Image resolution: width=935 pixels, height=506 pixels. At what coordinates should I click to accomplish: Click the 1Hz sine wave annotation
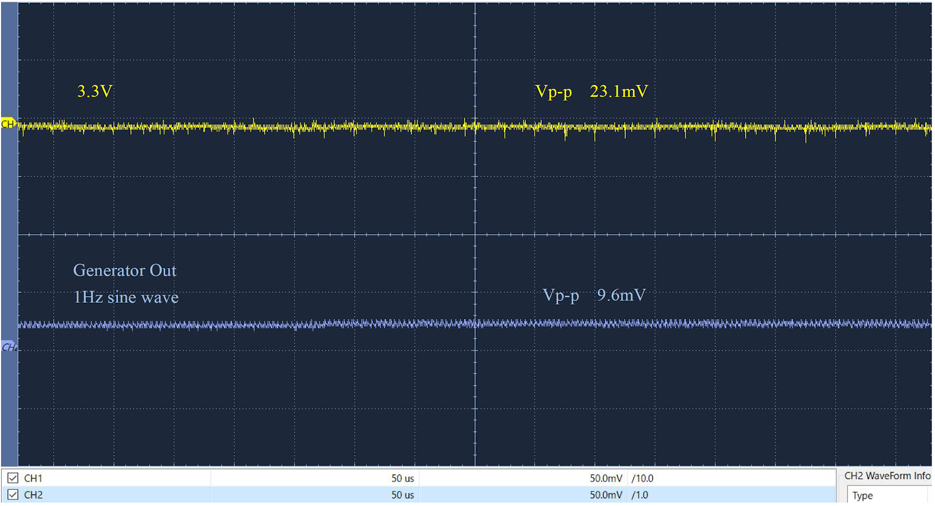126,297
